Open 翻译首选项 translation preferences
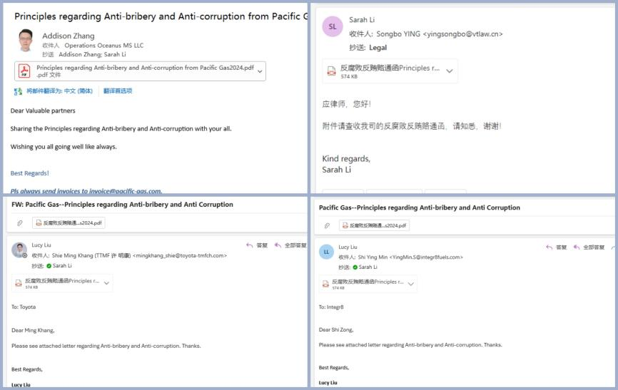This screenshot has width=618, height=390. tap(118, 91)
